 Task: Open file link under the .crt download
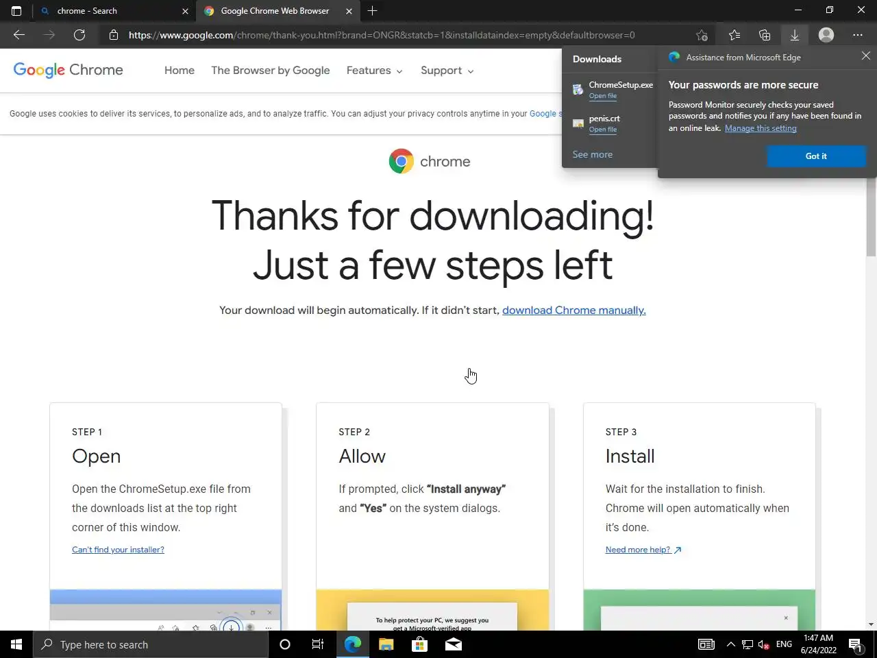coord(603,130)
